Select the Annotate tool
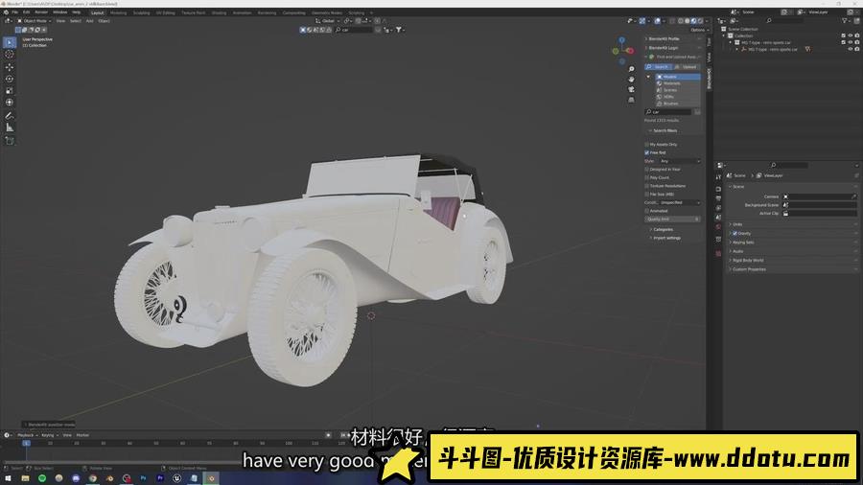 [x=10, y=115]
